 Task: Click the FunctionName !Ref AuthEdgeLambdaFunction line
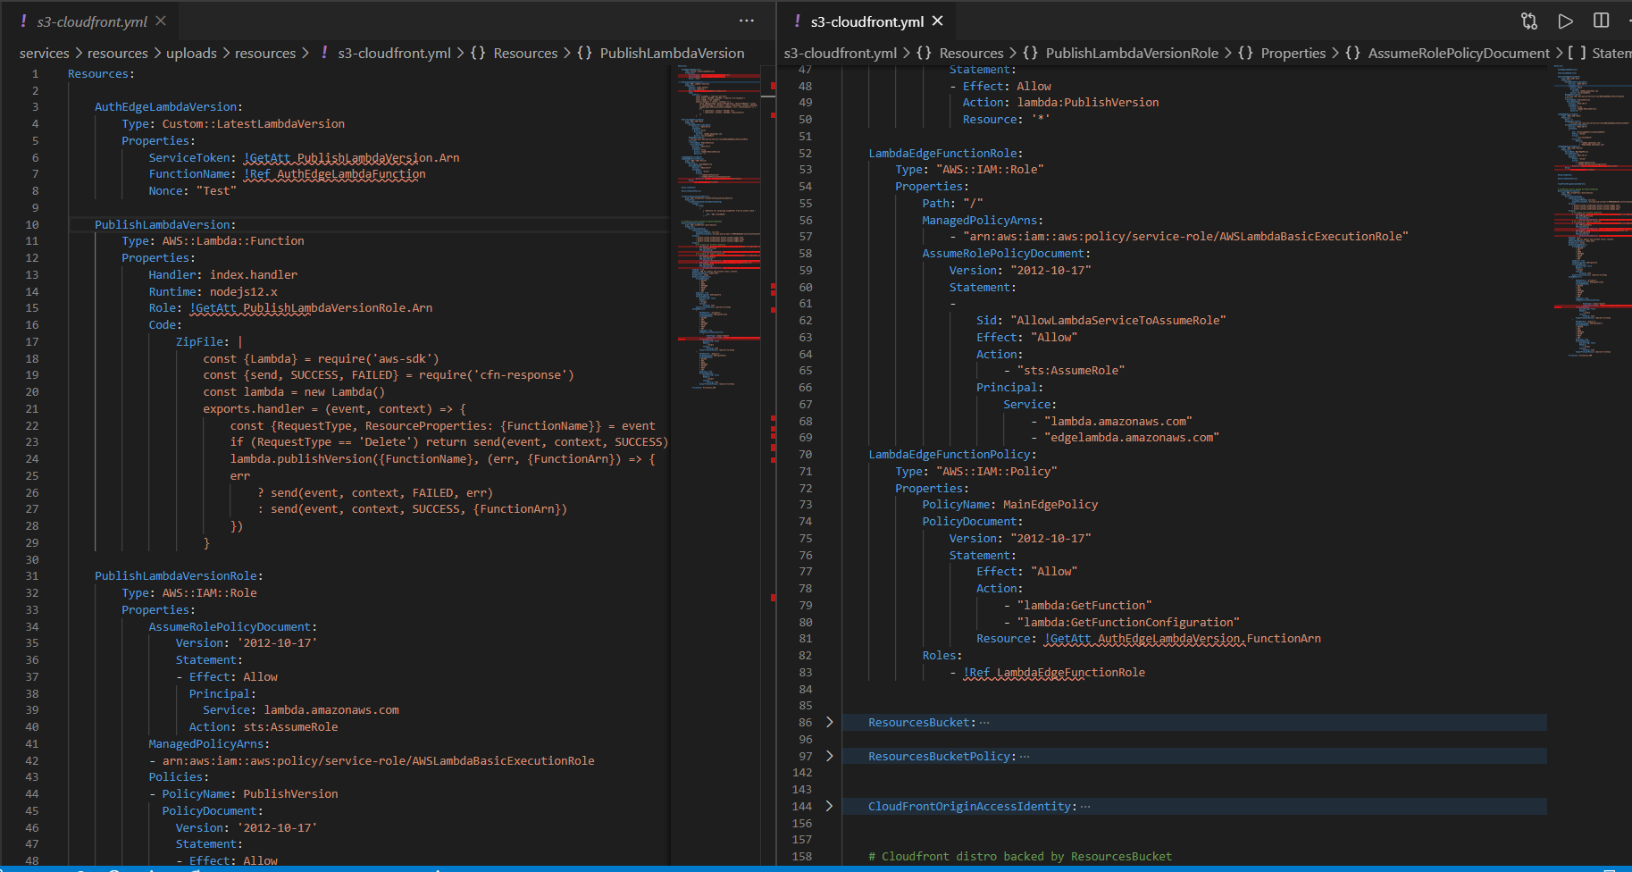coord(287,174)
